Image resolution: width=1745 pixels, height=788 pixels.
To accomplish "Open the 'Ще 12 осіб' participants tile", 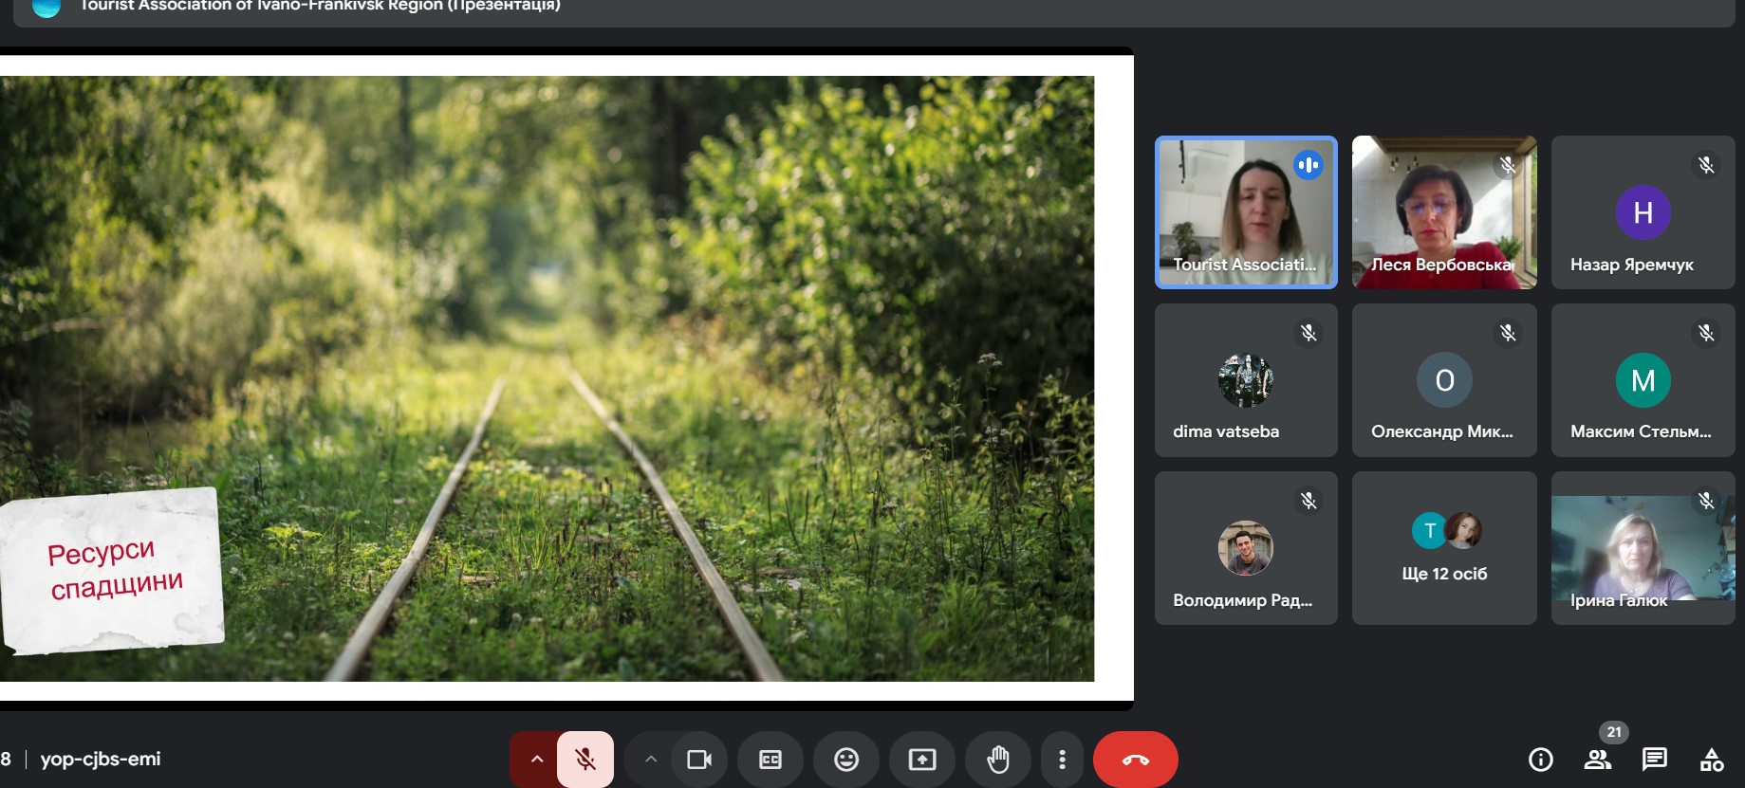I will pyautogui.click(x=1444, y=548).
